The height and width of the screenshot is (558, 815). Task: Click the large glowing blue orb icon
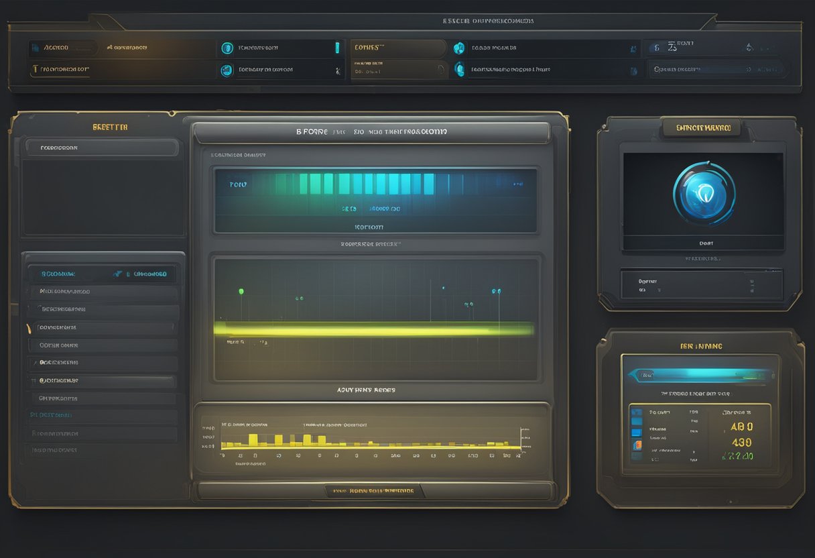coord(704,194)
